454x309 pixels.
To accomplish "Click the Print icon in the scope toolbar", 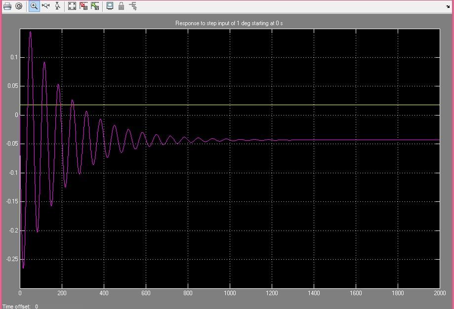I will pos(7,6).
